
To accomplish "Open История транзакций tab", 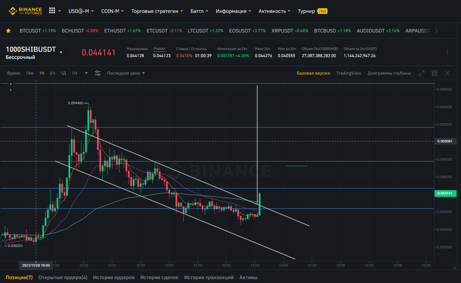I will click(209, 277).
